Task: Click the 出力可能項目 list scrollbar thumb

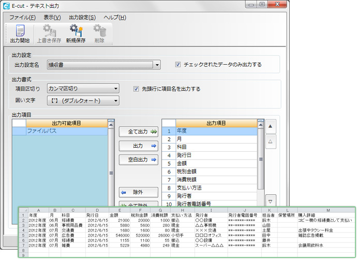Action: [x=111, y=173]
